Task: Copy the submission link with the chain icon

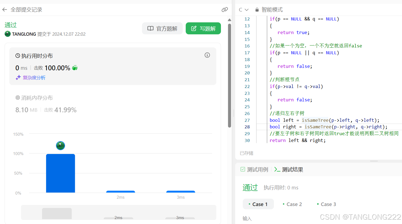Action: 225,10
